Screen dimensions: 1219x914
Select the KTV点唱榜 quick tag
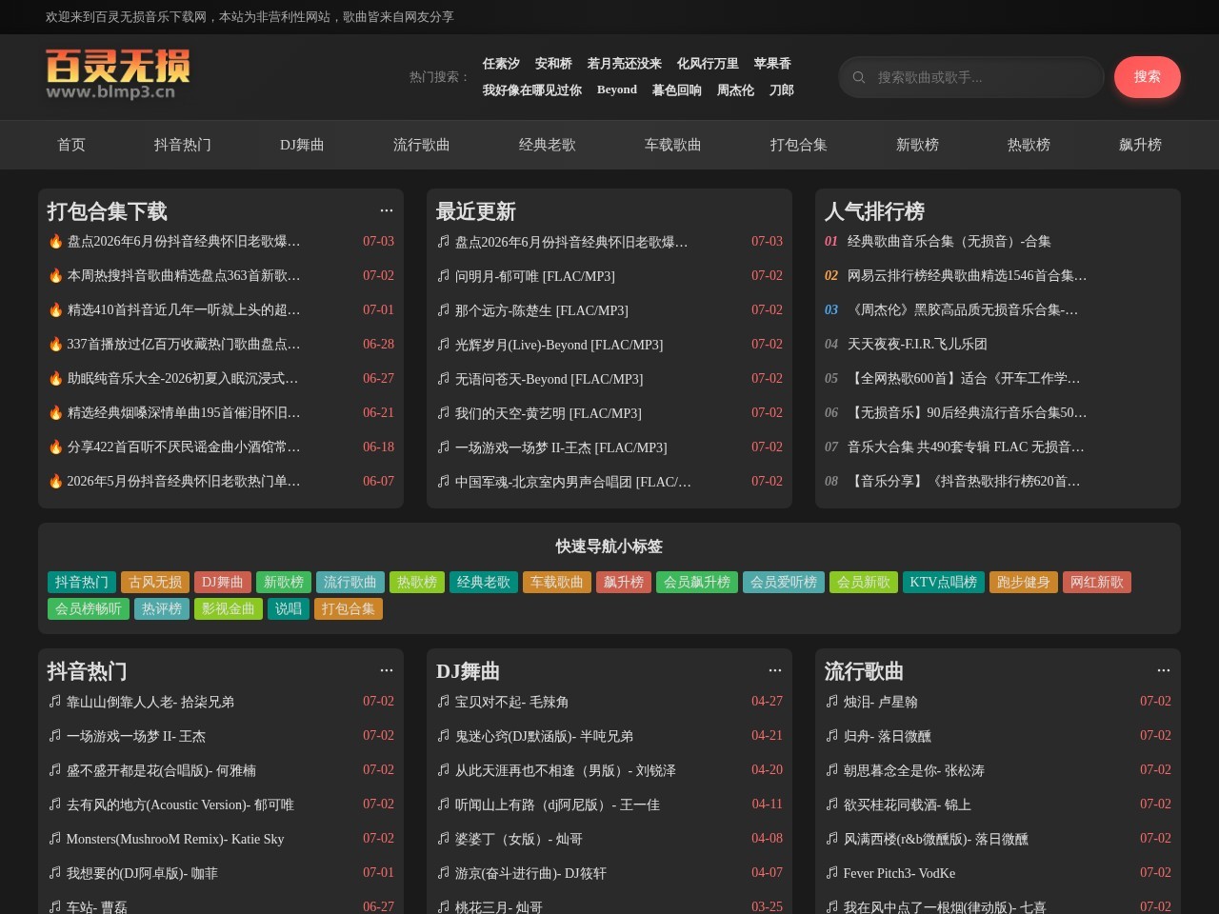coord(944,582)
